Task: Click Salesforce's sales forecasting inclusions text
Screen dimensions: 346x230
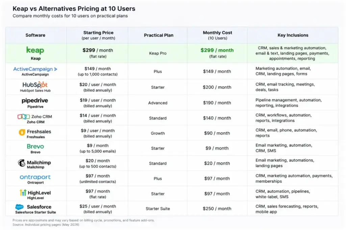Action: (x=287, y=209)
